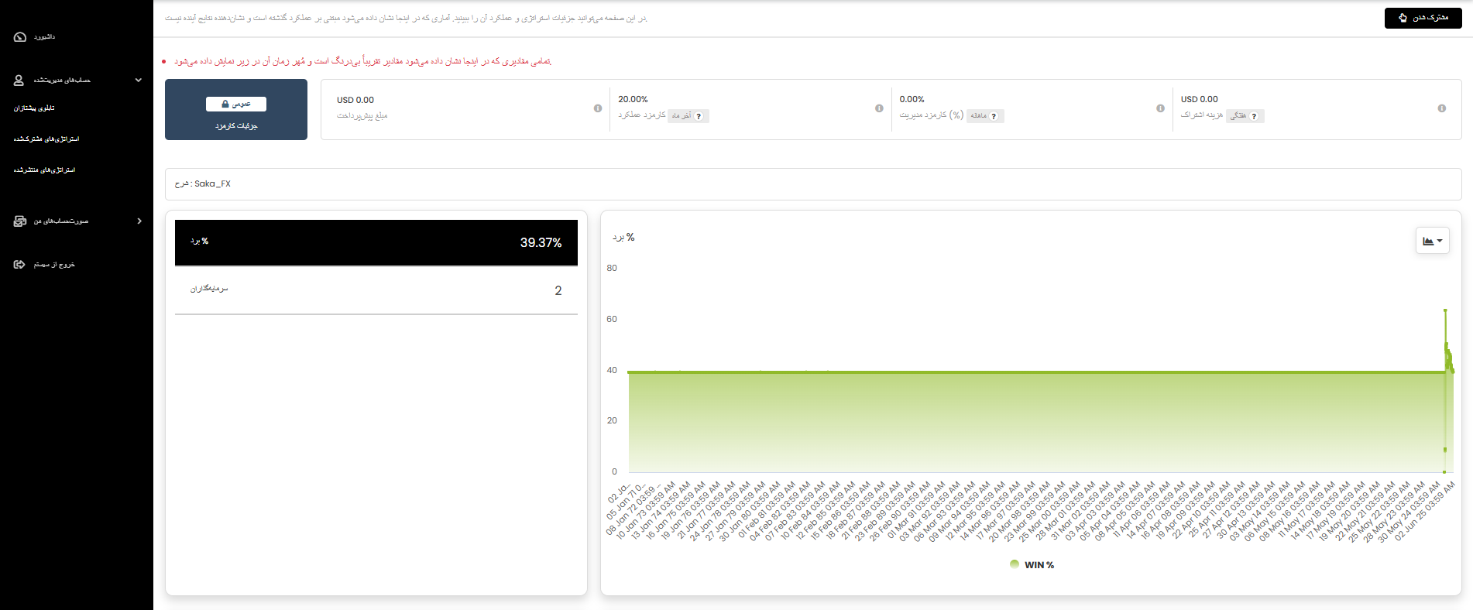Image resolution: width=1473 pixels, height=610 pixels.
Task: Select the سرمایه‌گذاران investors row
Action: pyautogui.click(x=376, y=290)
